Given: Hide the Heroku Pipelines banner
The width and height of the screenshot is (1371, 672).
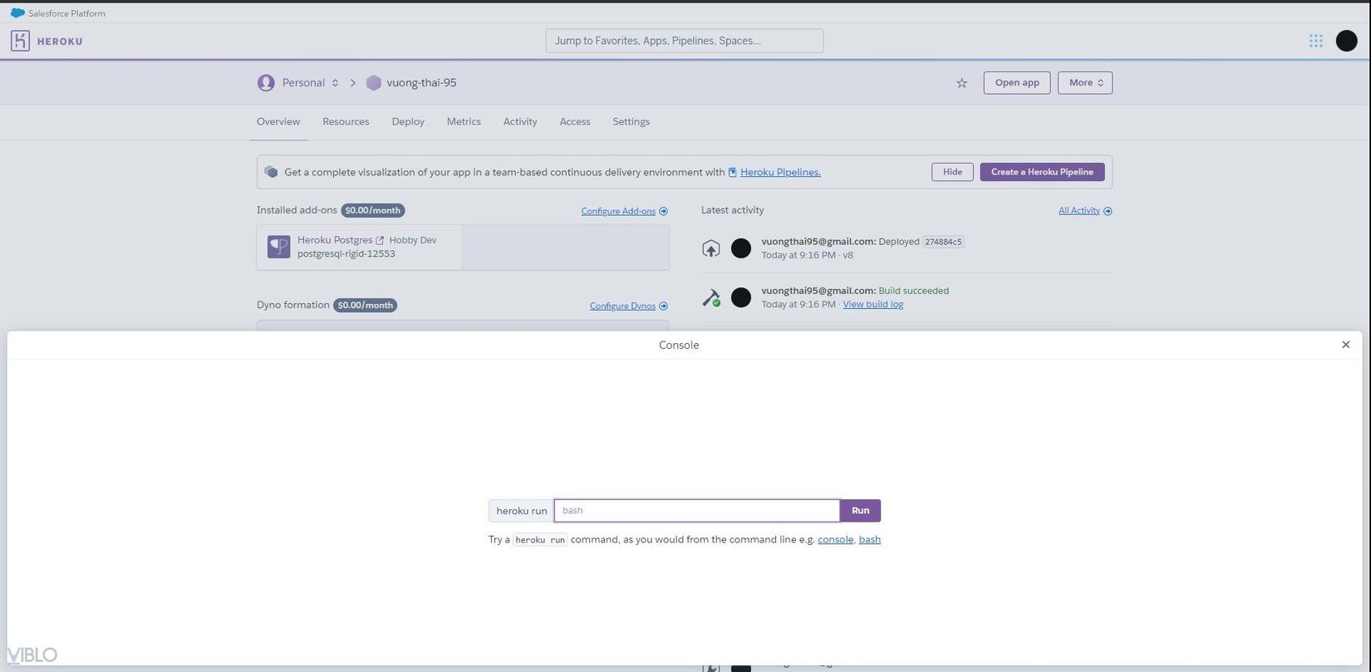Looking at the screenshot, I should tap(952, 172).
